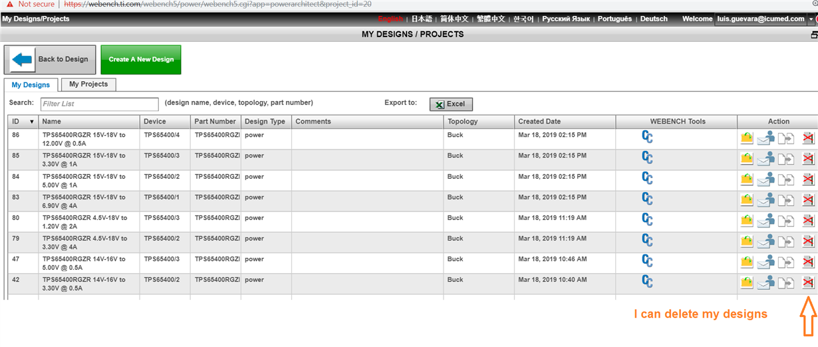This screenshot has height=347, width=818.
Task: Share design 83 via the email icon
Action: (767, 200)
